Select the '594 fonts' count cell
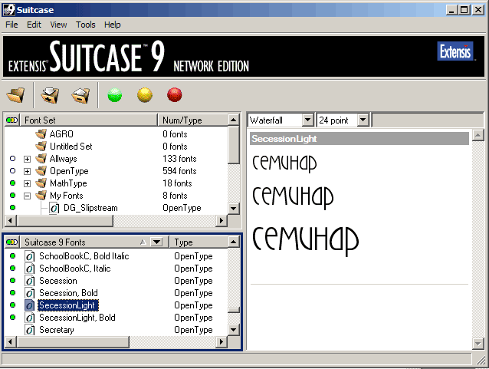489x369 pixels. (179, 171)
